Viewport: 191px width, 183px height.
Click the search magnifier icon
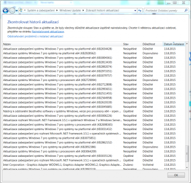pyautogui.click(x=186, y=10)
